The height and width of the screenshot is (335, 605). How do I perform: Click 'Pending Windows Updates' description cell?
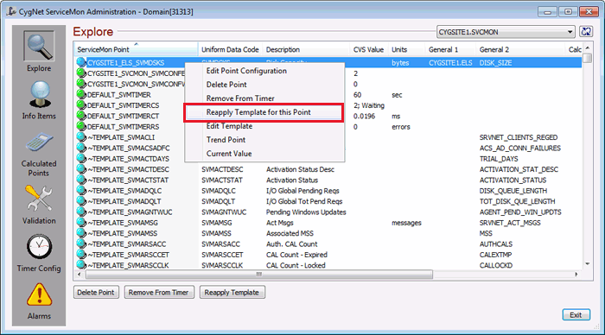click(x=306, y=212)
